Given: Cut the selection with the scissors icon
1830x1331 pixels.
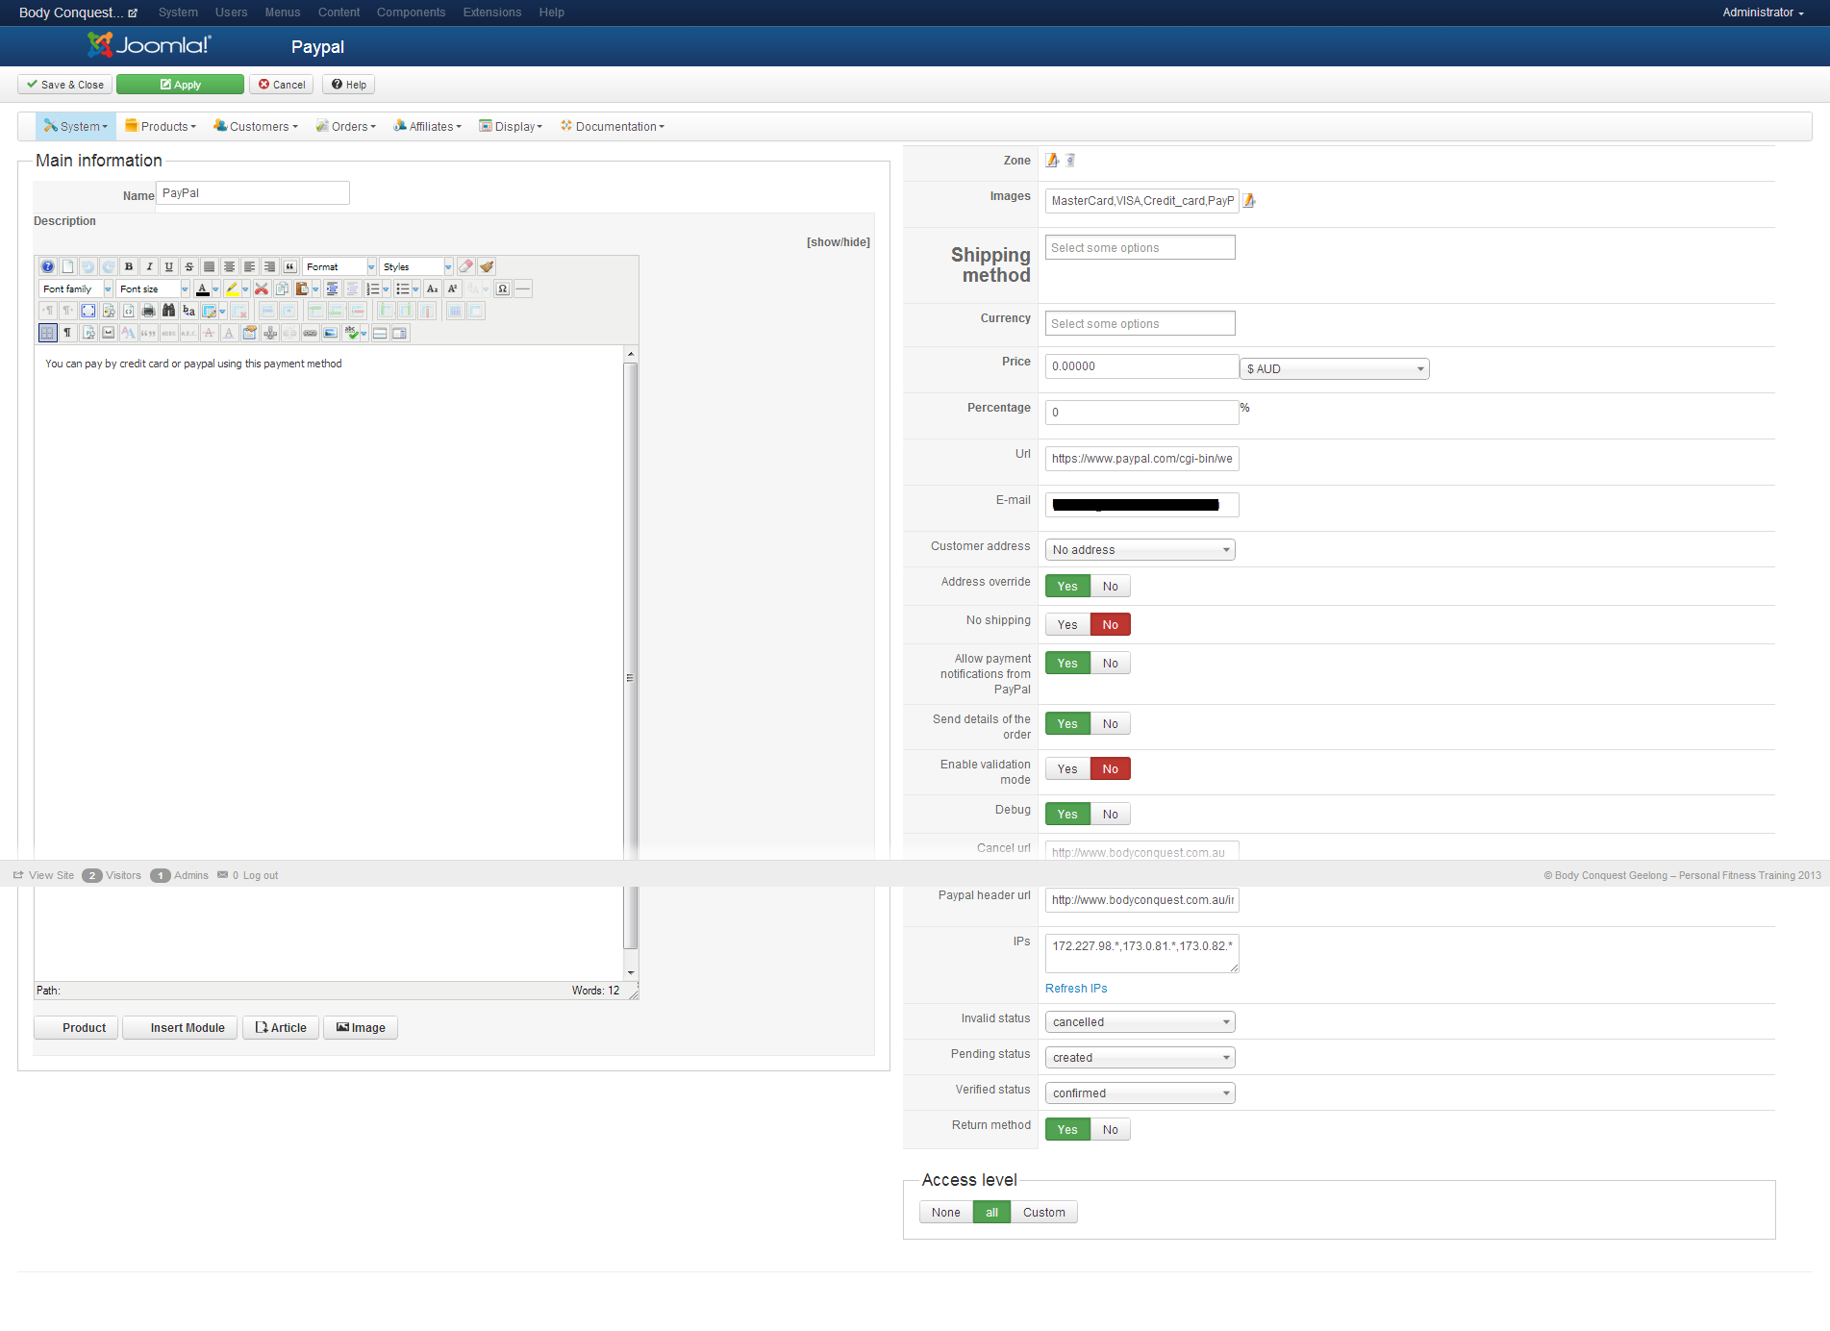Looking at the screenshot, I should [x=262, y=289].
